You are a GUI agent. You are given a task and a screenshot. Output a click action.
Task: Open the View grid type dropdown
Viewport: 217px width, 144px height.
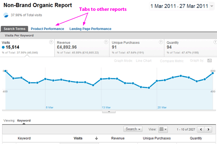coord(163,129)
